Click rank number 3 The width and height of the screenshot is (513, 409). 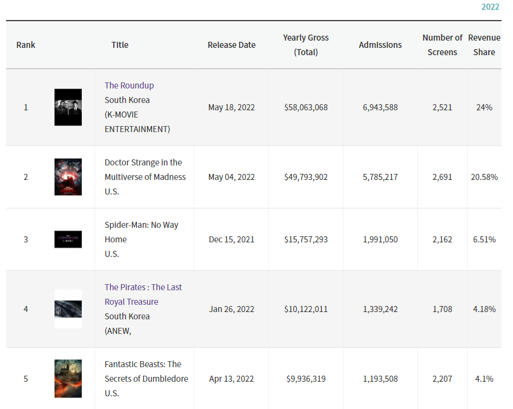pyautogui.click(x=25, y=239)
